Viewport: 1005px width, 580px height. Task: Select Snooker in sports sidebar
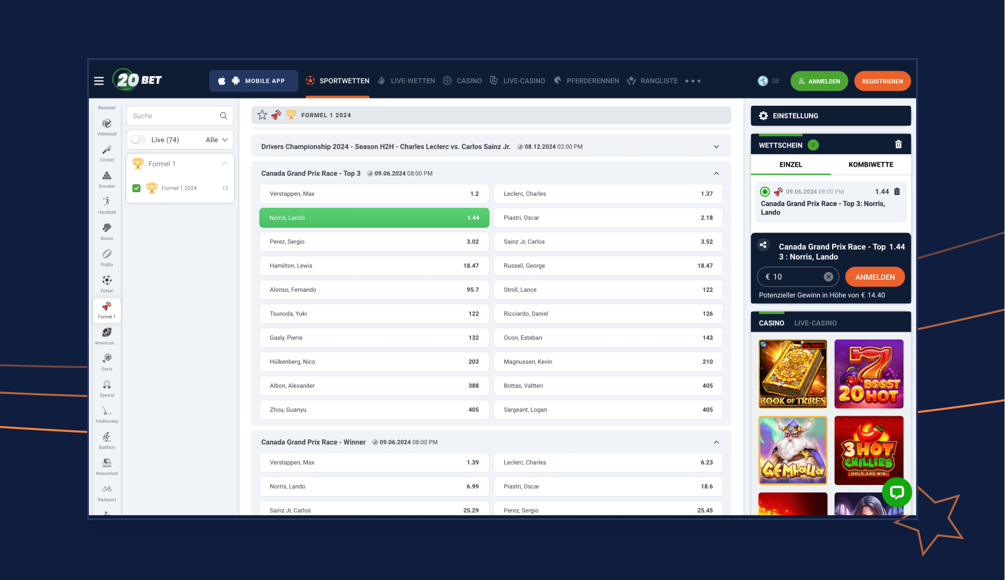(x=107, y=179)
